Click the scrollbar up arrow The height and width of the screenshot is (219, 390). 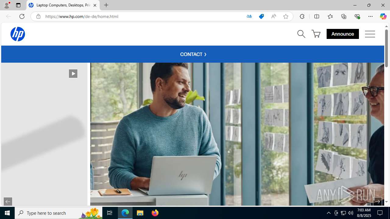[x=386, y=26]
